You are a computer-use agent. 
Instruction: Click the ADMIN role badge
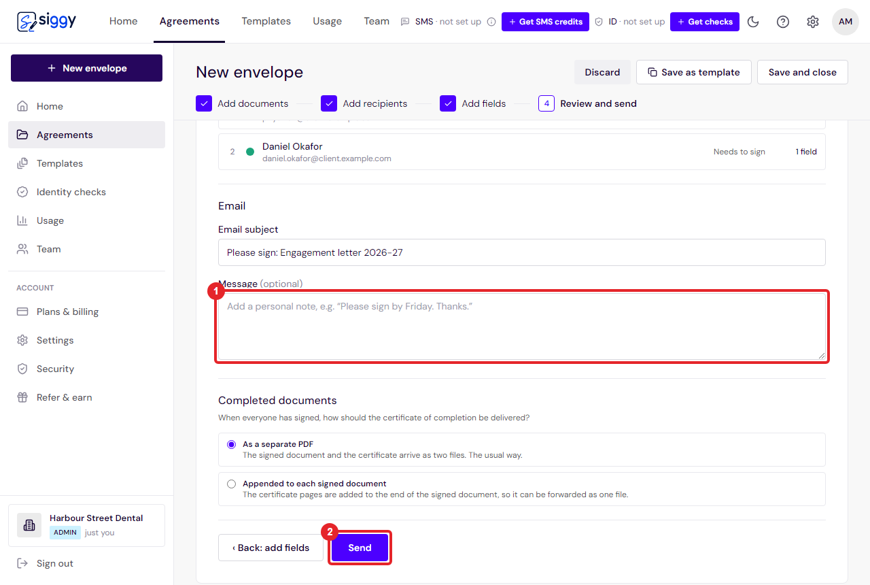65,533
